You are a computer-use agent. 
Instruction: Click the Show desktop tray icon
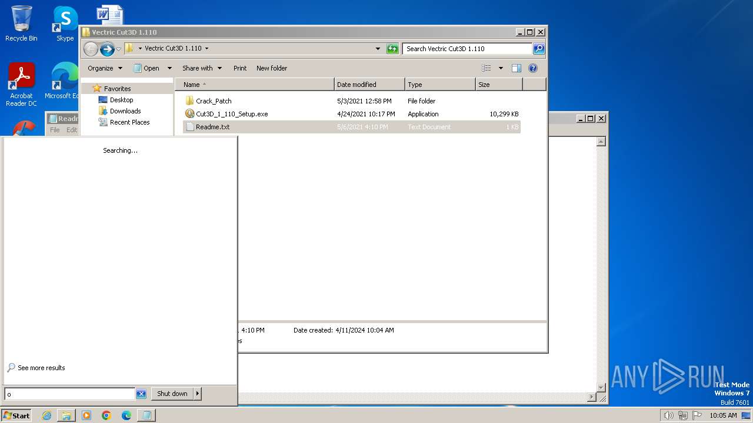click(x=746, y=415)
